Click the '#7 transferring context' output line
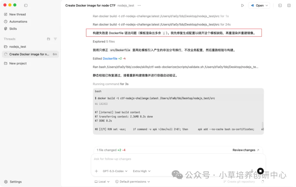 [124, 117]
